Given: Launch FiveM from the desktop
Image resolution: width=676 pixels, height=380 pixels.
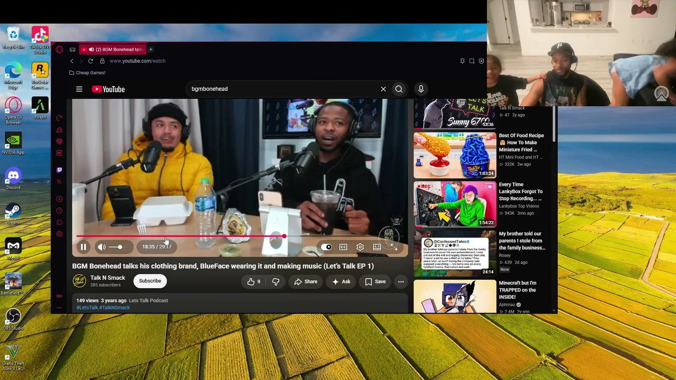Looking at the screenshot, I should pyautogui.click(x=40, y=108).
